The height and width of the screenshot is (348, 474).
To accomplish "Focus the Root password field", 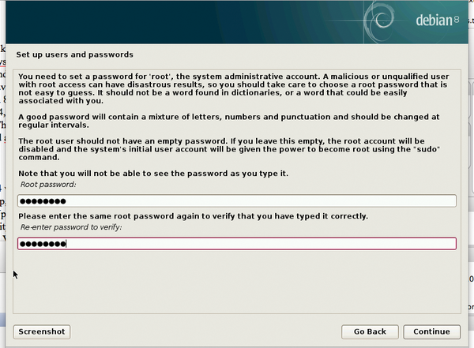I will (237, 201).
